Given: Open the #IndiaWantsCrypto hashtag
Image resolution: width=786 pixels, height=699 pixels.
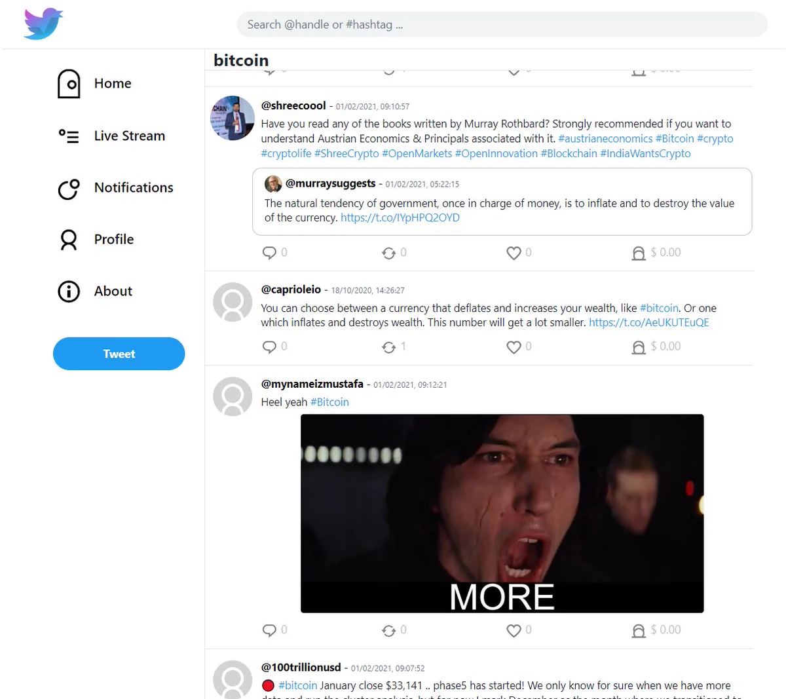Looking at the screenshot, I should (646, 153).
